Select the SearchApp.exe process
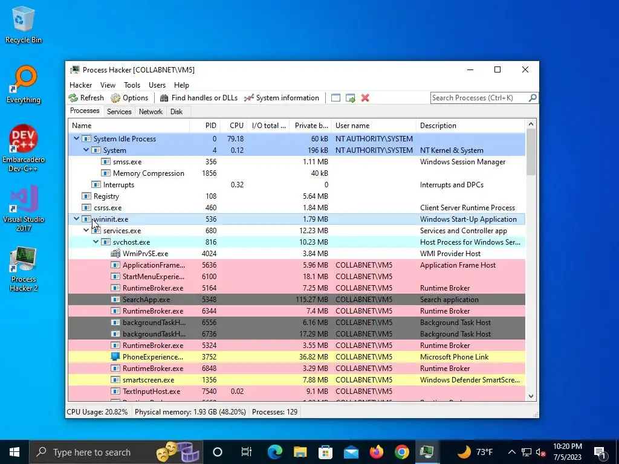This screenshot has height=464, width=619. (x=296, y=300)
